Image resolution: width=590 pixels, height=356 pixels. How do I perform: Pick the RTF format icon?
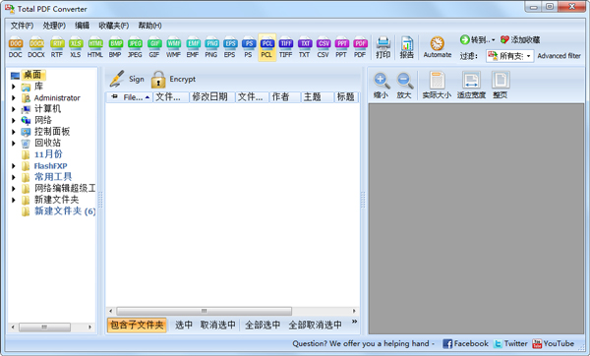[57, 48]
